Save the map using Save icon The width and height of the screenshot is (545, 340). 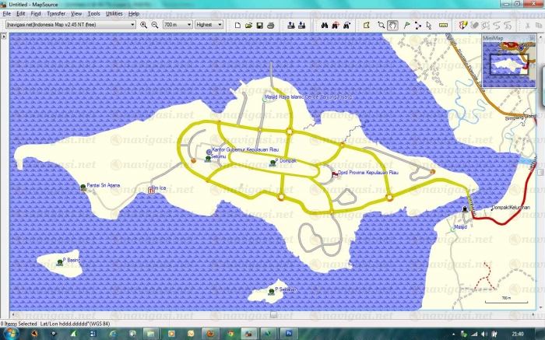pyautogui.click(x=258, y=25)
